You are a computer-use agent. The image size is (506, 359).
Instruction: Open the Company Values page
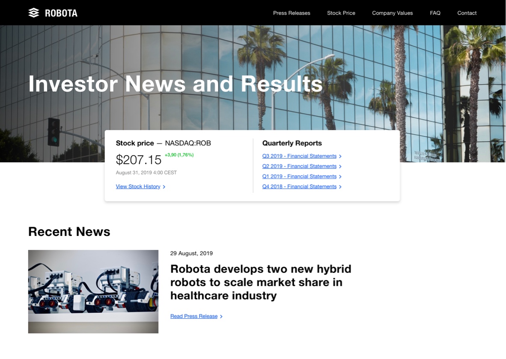[x=392, y=13]
